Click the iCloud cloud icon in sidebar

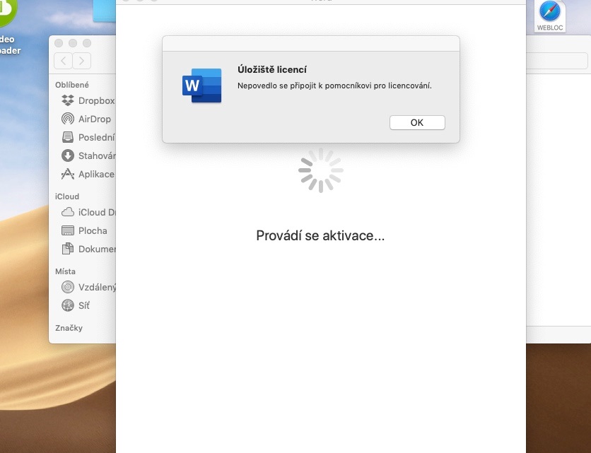[68, 212]
